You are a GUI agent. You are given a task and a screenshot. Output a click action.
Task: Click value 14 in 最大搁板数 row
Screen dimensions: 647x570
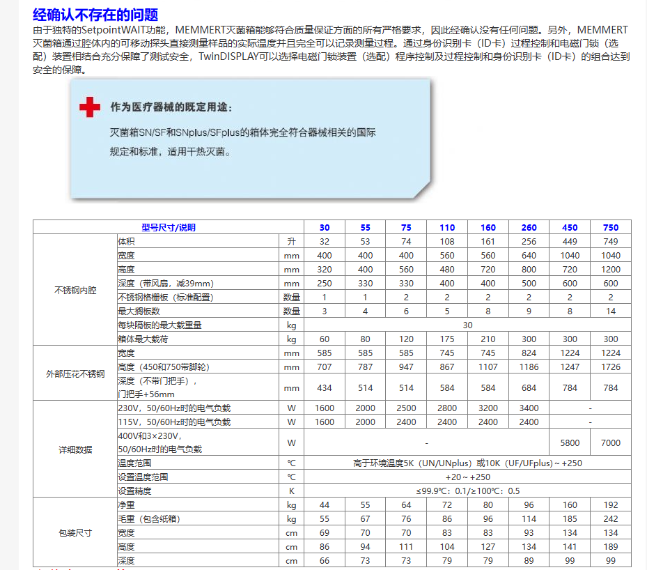(611, 311)
